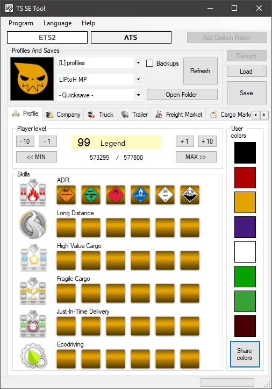Expand the [L] profiles dropdown
The width and height of the screenshot is (272, 389).
pos(138,63)
